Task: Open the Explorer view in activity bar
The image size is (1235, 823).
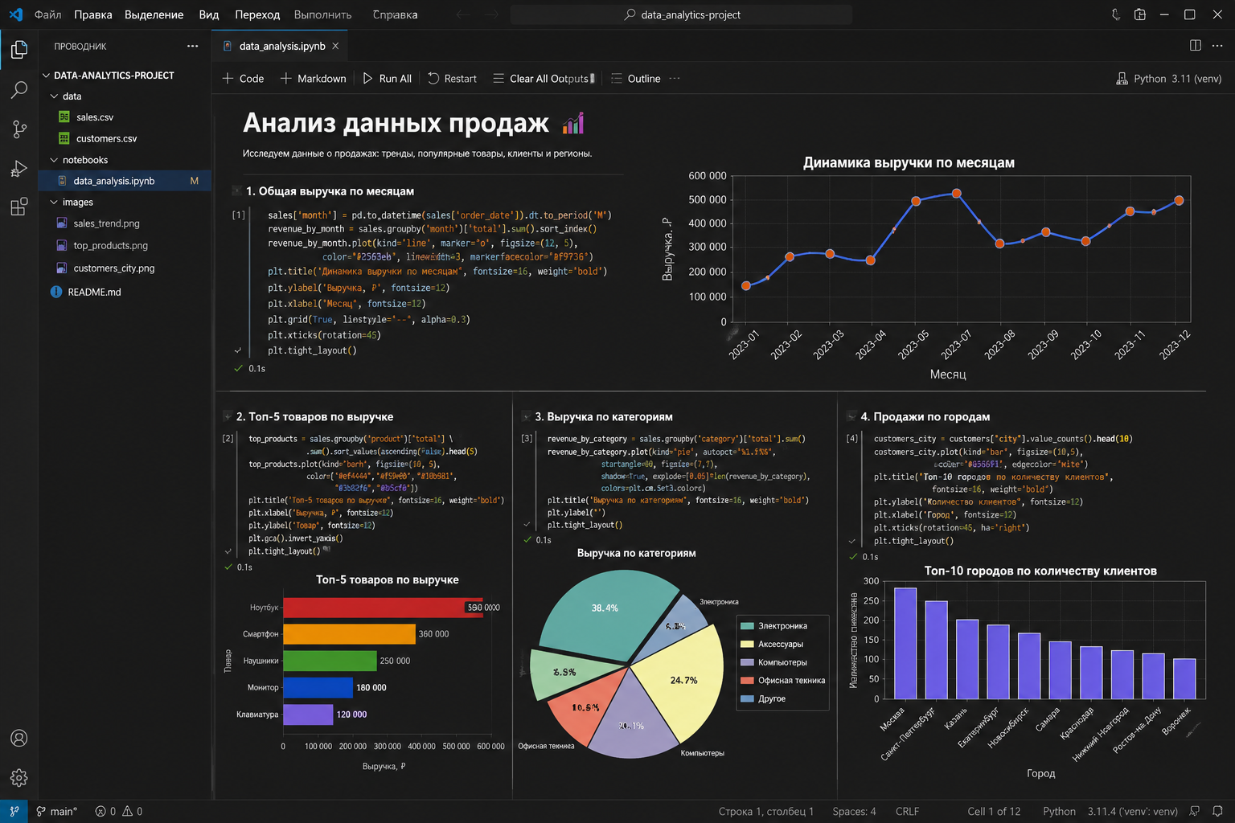Action: (19, 51)
